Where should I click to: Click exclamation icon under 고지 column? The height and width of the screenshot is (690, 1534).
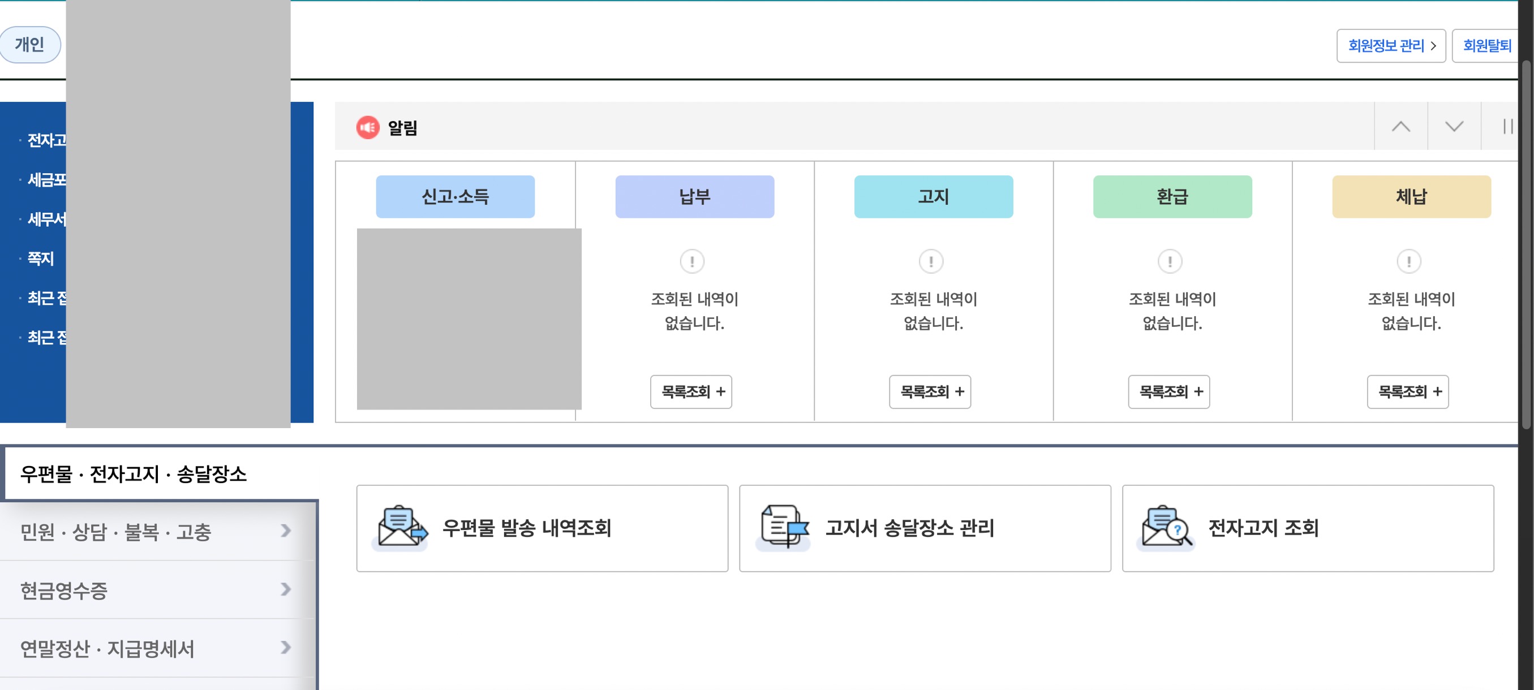click(x=931, y=261)
